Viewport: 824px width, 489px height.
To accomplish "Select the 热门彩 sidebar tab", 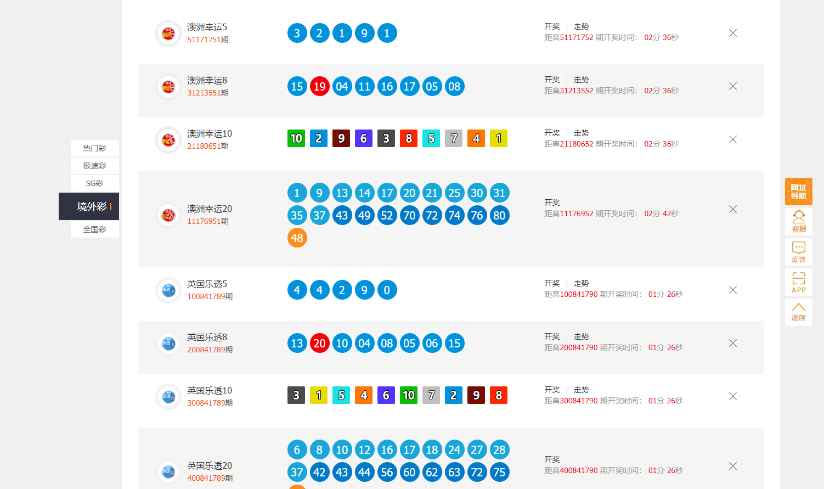I will [x=94, y=148].
